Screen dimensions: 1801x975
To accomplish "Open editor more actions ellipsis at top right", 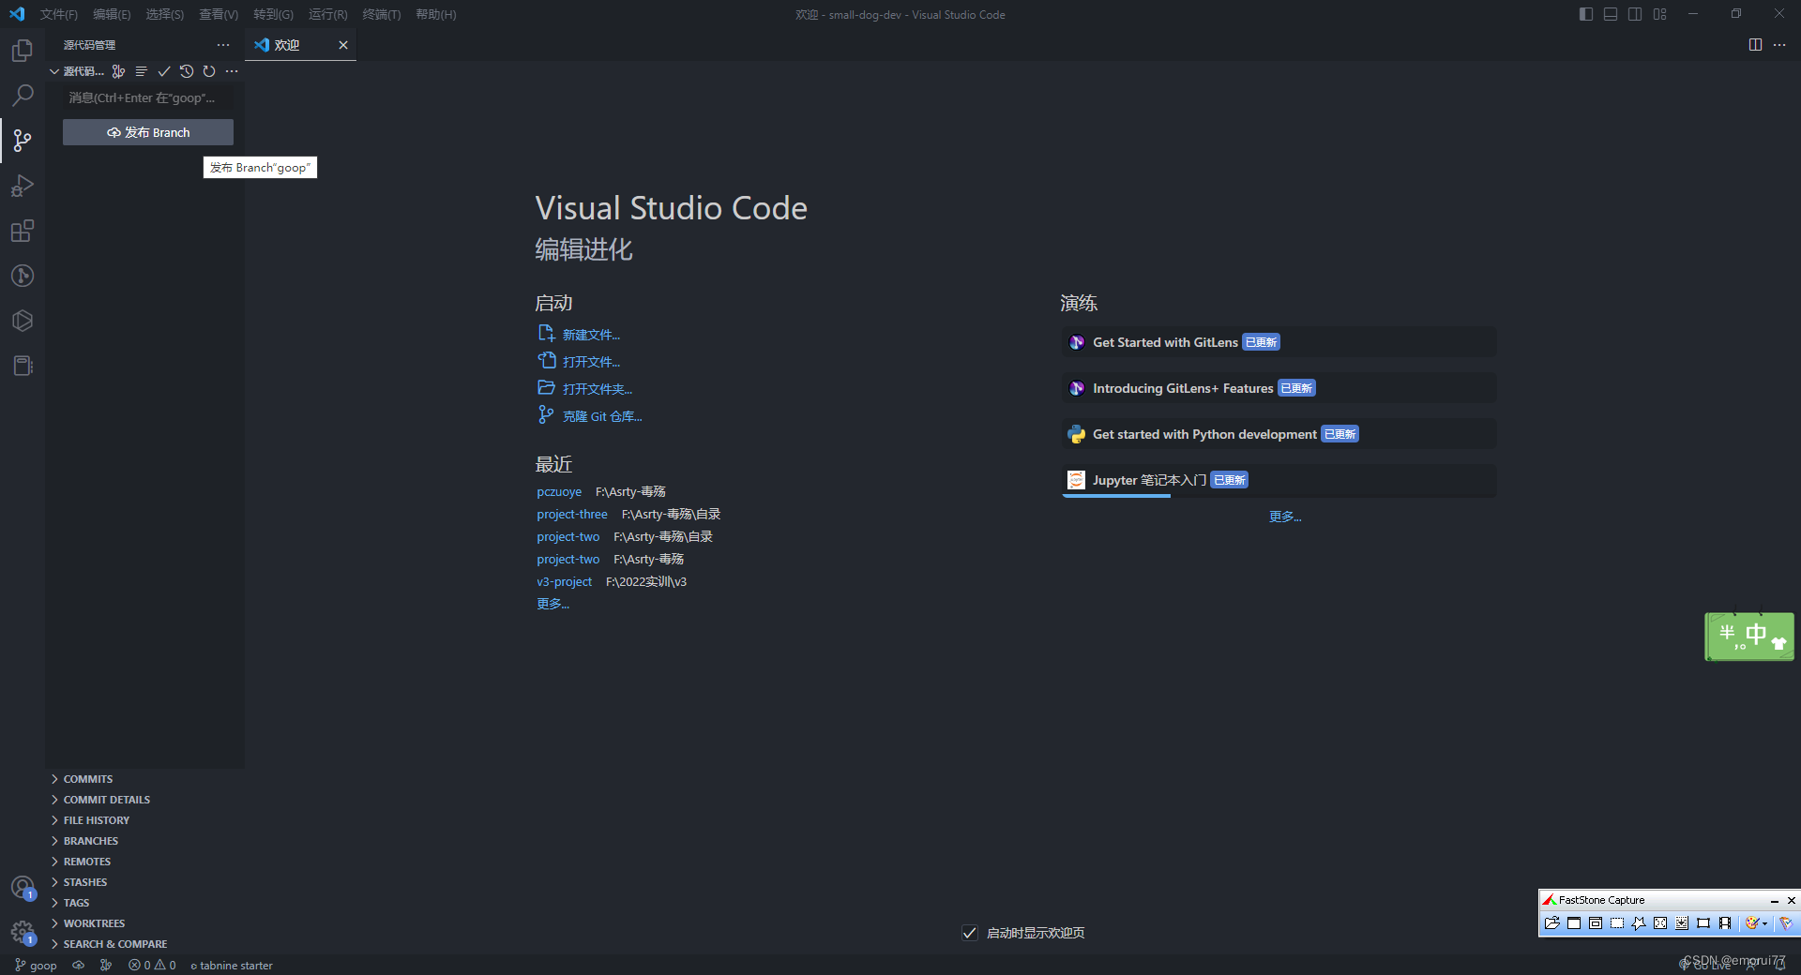I will click(1779, 45).
